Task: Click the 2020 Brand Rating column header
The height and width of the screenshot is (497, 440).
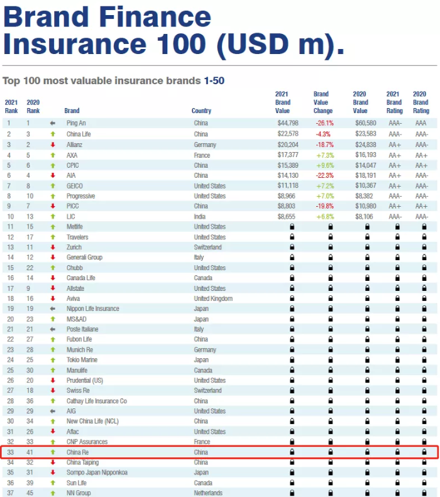Action: [421, 102]
